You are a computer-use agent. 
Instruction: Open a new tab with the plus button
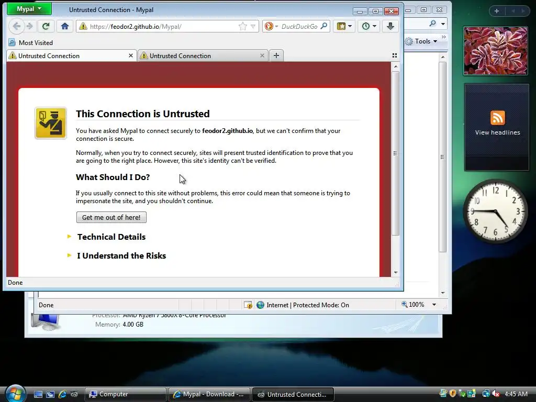[x=276, y=55]
